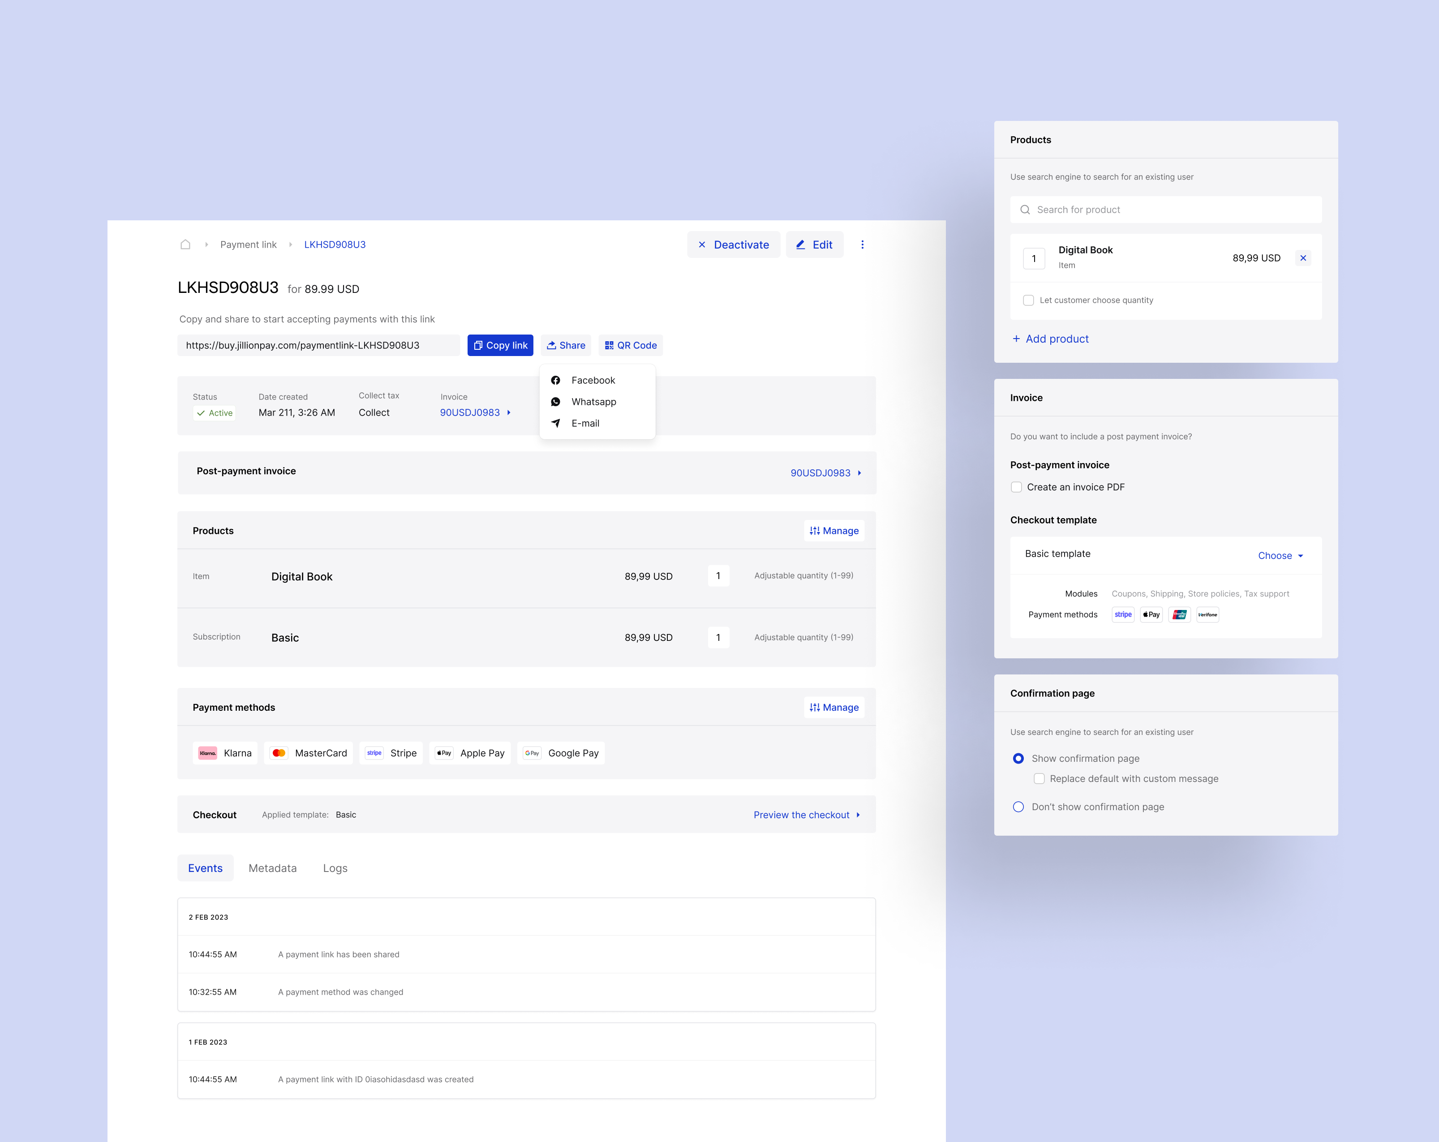The width and height of the screenshot is (1439, 1142).
Task: Select Don't show confirmation page radio
Action: tap(1018, 807)
